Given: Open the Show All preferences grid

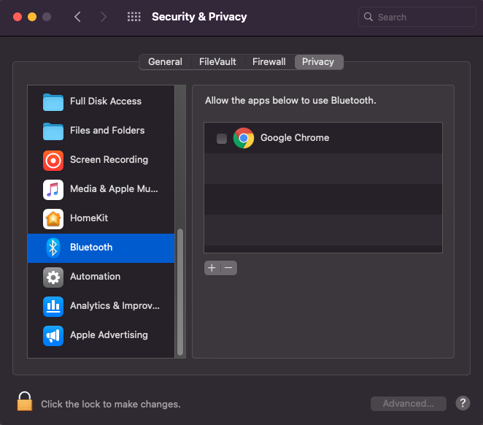Looking at the screenshot, I should pos(134,17).
